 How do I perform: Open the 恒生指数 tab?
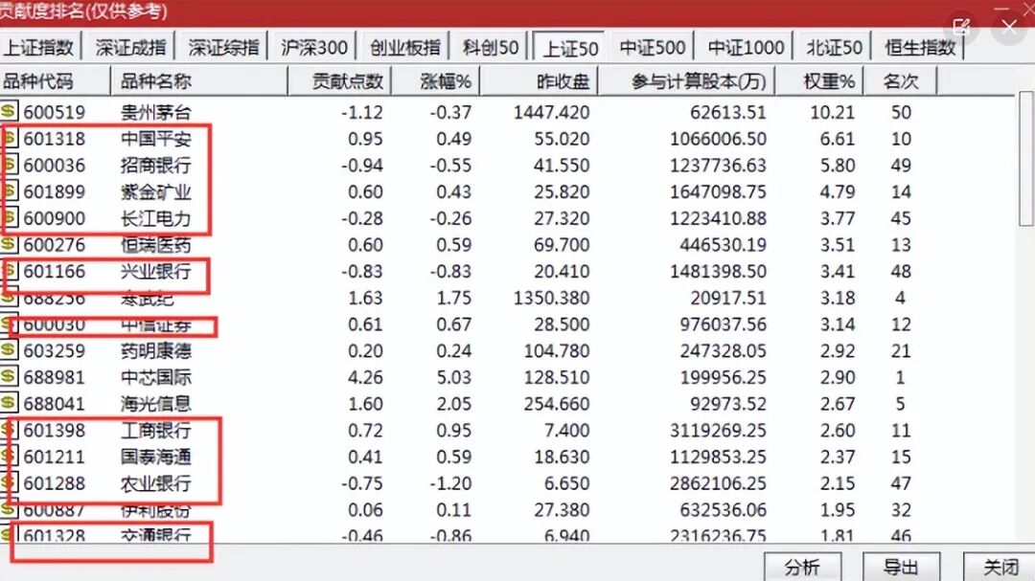coord(920,48)
